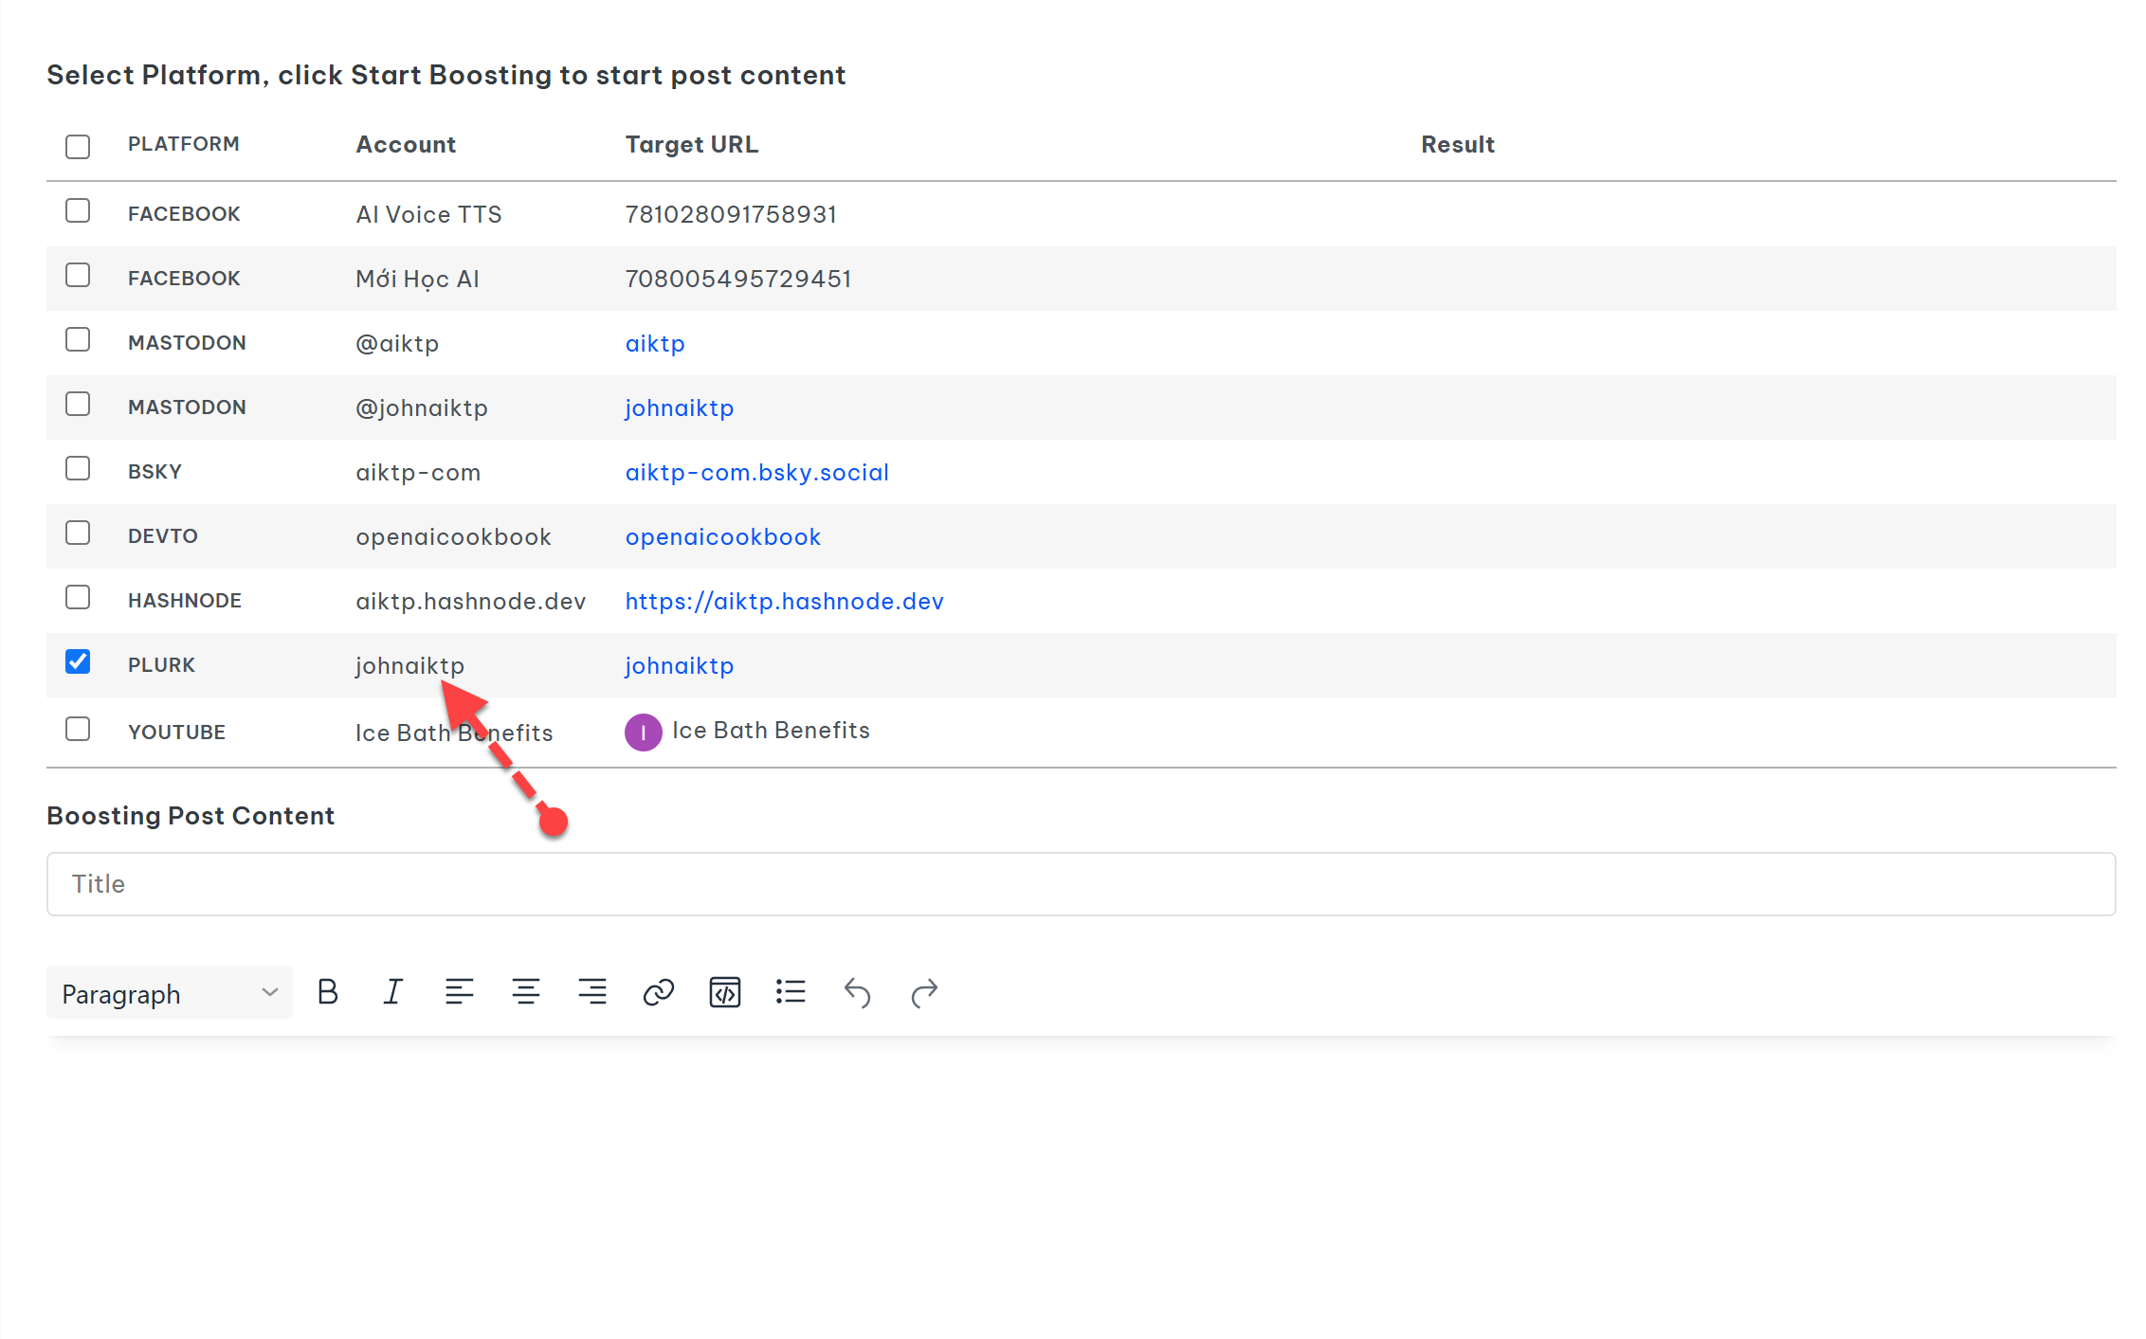
Task: Open the Paragraph style dropdown
Action: pyautogui.click(x=169, y=993)
